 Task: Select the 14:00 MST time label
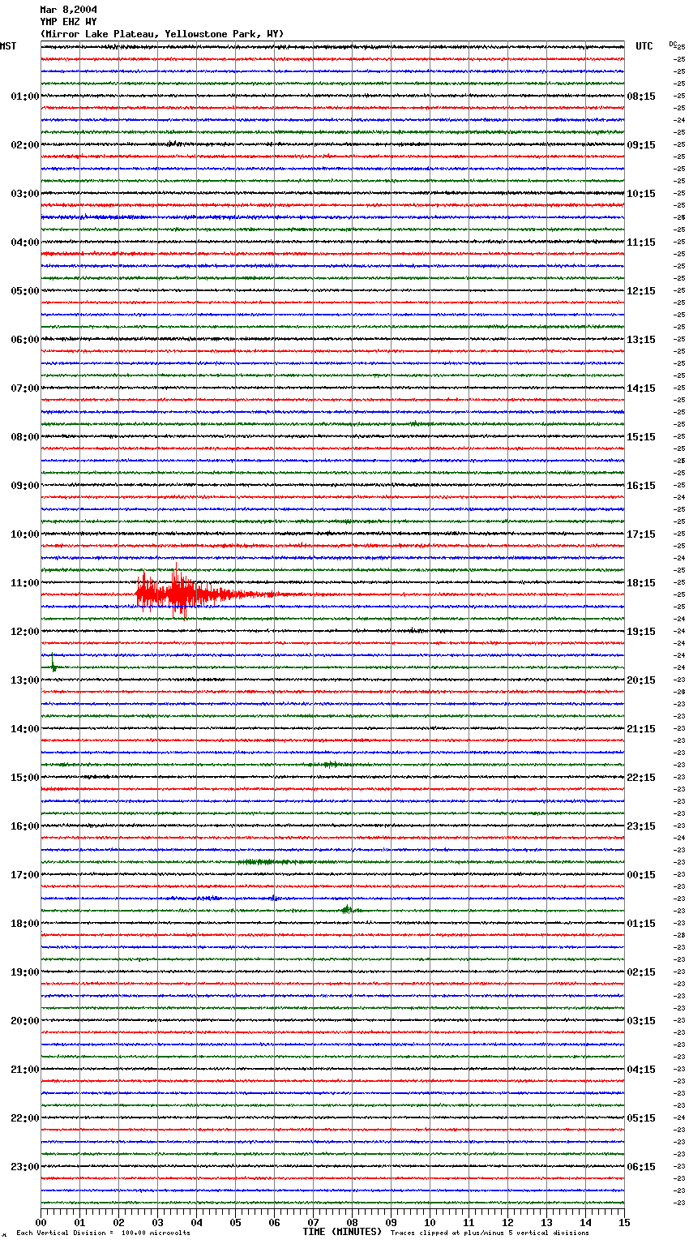tap(25, 729)
